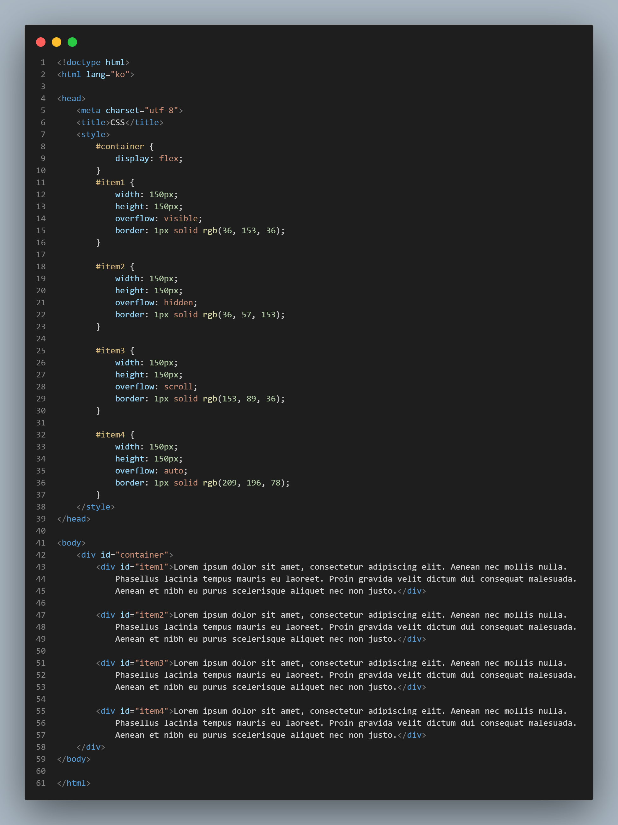Click the "item3" id string in body

[x=151, y=663]
